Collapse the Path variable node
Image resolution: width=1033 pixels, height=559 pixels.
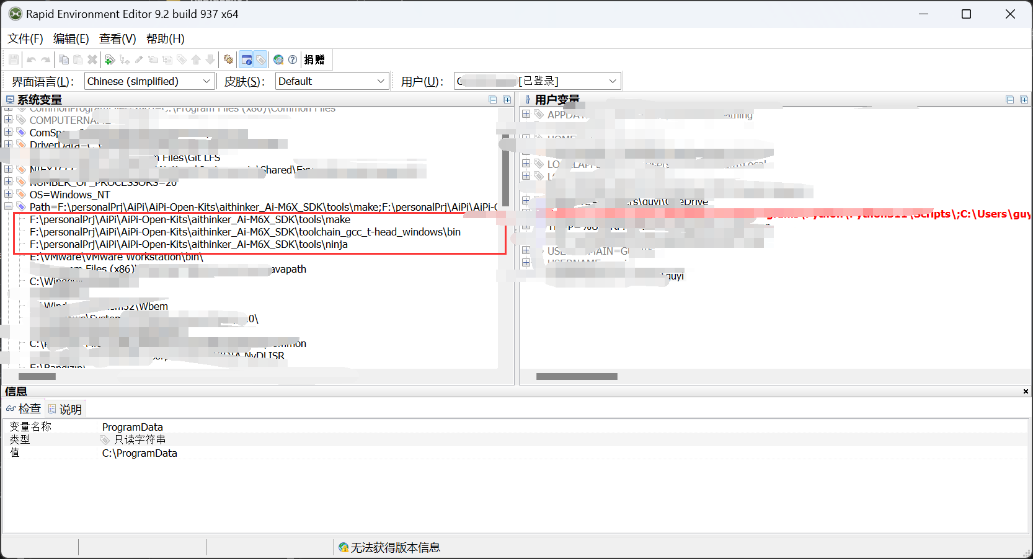pyautogui.click(x=8, y=206)
